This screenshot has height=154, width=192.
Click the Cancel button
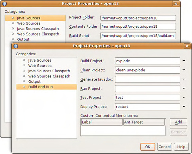[x=165, y=147]
